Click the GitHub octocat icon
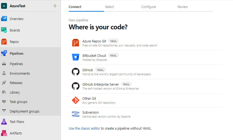Image resolution: width=233 pixels, height=140 pixels. [76, 72]
